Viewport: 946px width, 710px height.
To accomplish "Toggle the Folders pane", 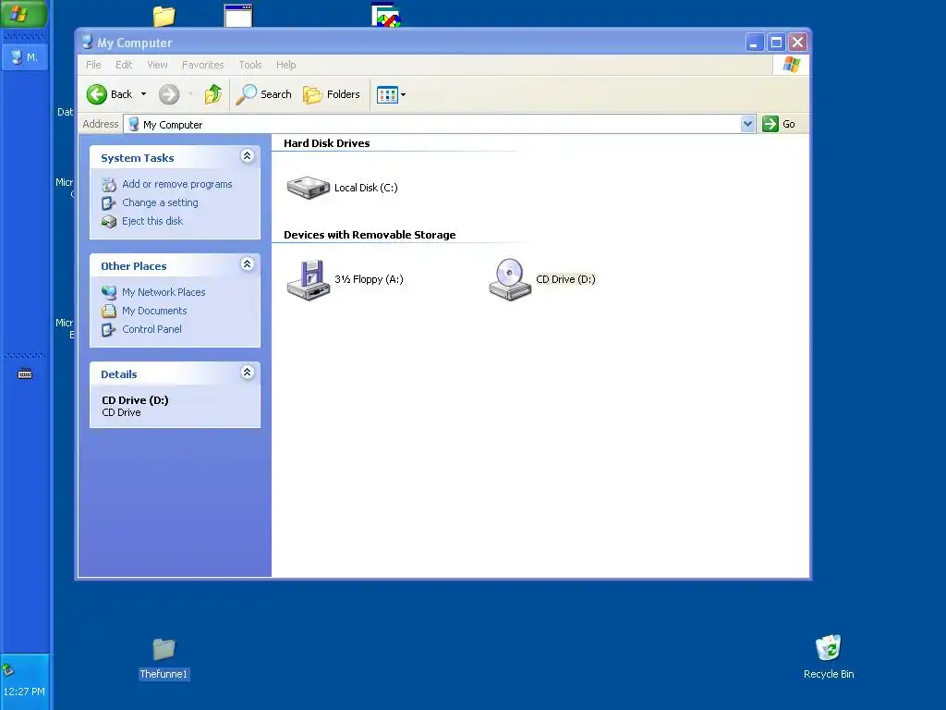I will click(332, 94).
